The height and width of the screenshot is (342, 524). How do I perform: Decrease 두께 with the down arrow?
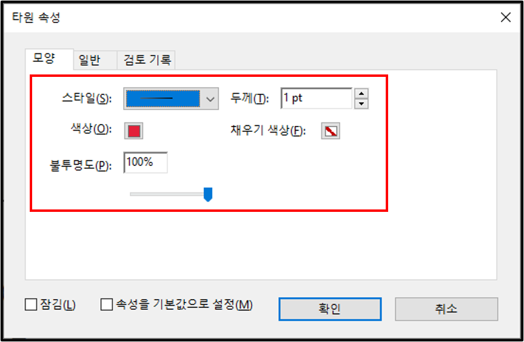pos(361,104)
